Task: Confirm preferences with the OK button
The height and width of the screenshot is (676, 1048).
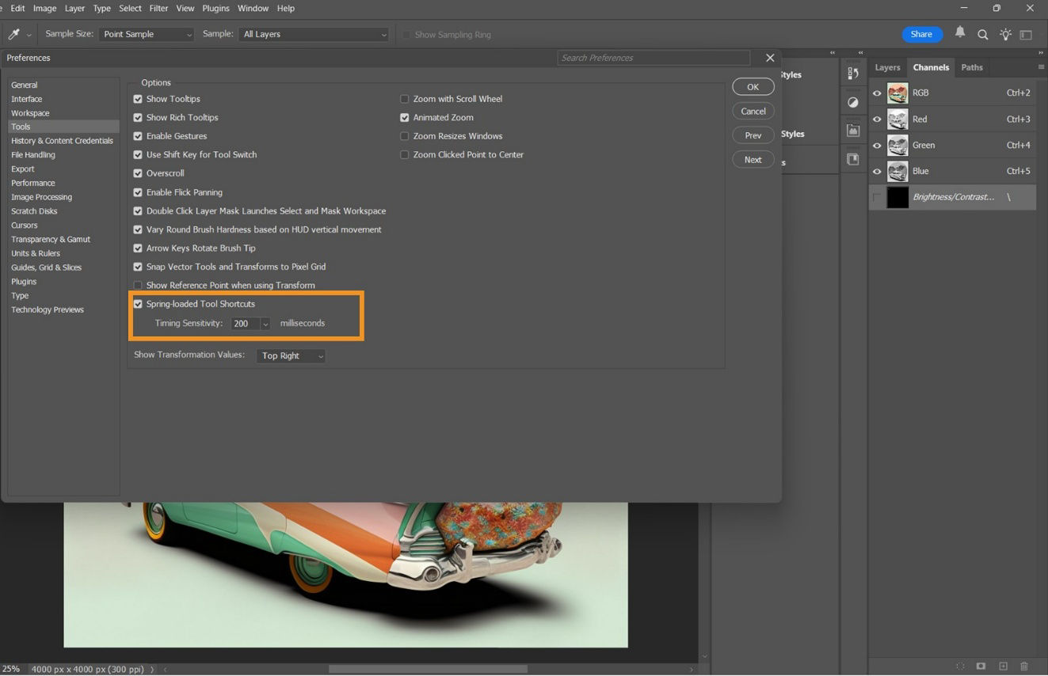Action: pyautogui.click(x=752, y=86)
